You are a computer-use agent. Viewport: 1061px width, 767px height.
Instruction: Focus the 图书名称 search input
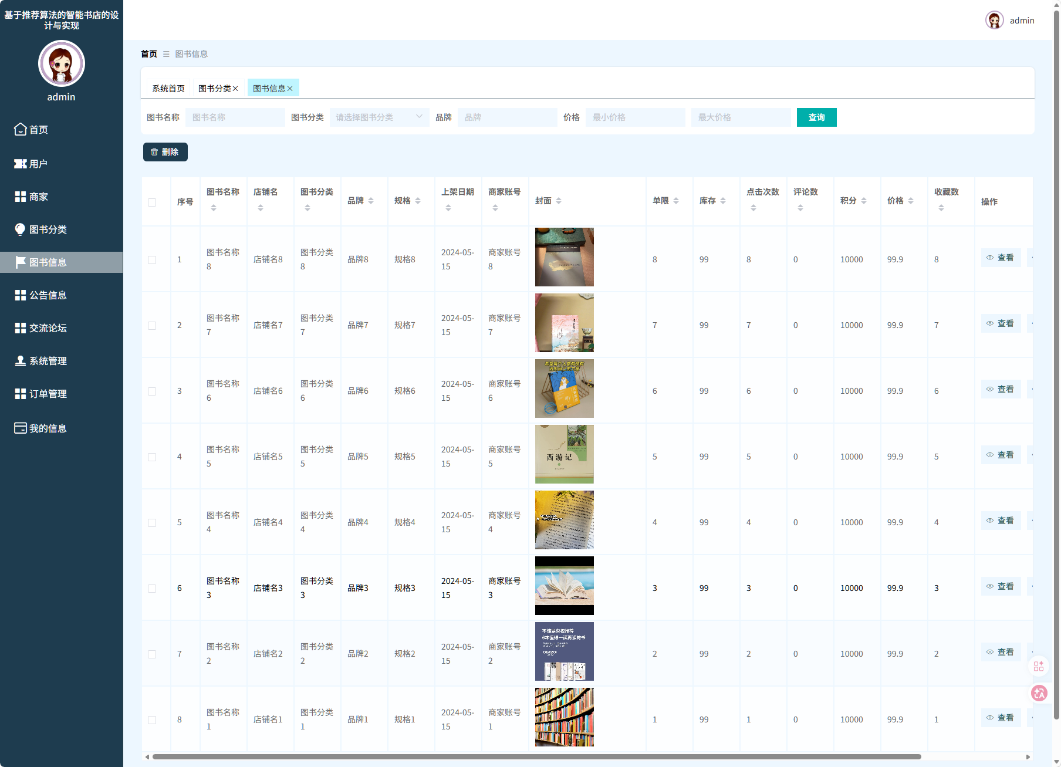coord(235,117)
